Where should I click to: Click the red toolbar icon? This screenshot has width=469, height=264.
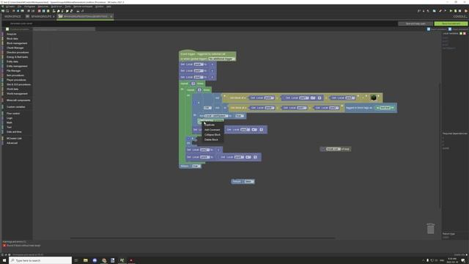pyautogui.click(x=39, y=11)
